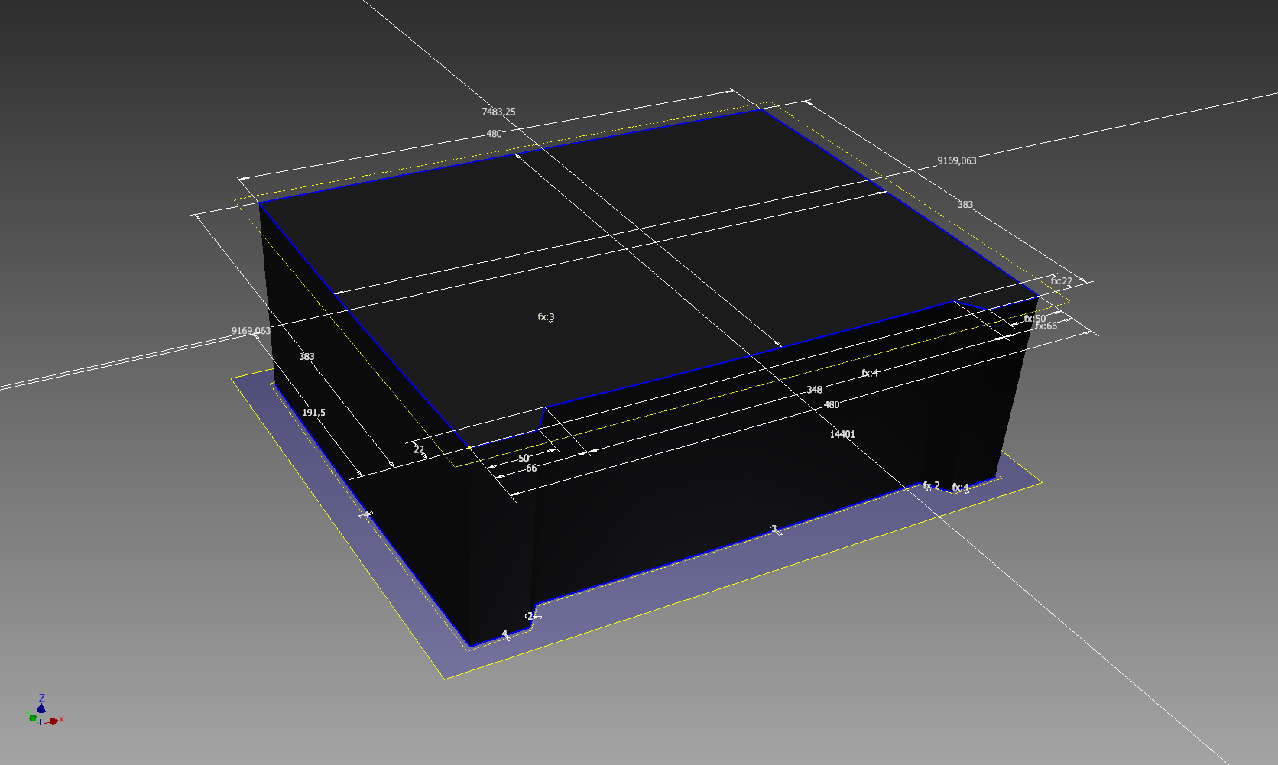Select the fx:22 driven dimension
This screenshot has width=1278, height=765.
coord(1061,281)
